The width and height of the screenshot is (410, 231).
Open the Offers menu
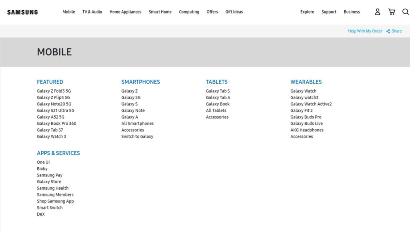point(212,12)
